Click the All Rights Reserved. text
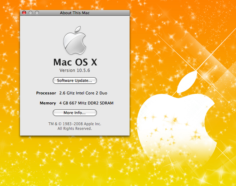This screenshot has width=236, height=186. 75,128
